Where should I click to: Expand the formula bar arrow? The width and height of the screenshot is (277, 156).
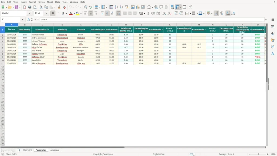point(266,19)
